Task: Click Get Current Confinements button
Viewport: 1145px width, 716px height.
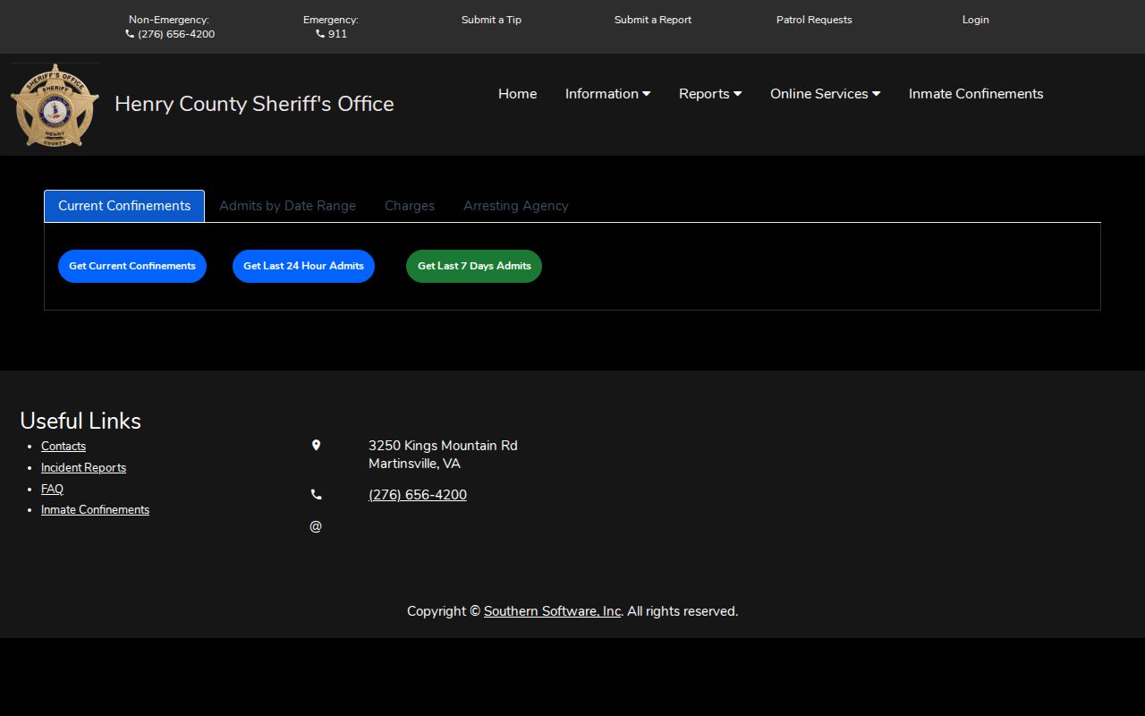Action: pyautogui.click(x=132, y=266)
